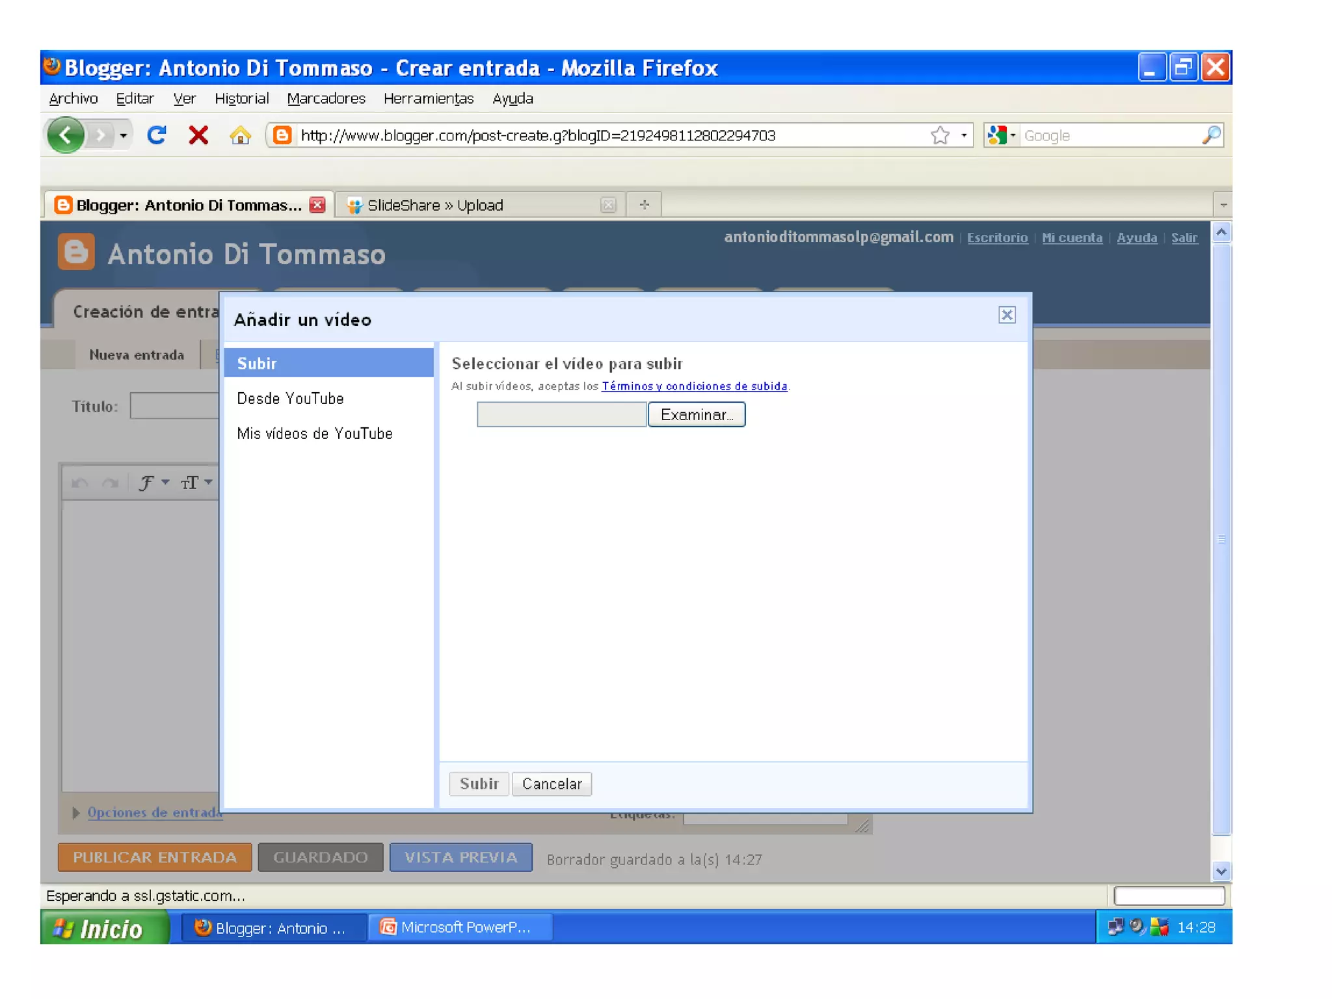1332x999 pixels.
Task: Open the Marcadores menu
Action: pos(326,99)
